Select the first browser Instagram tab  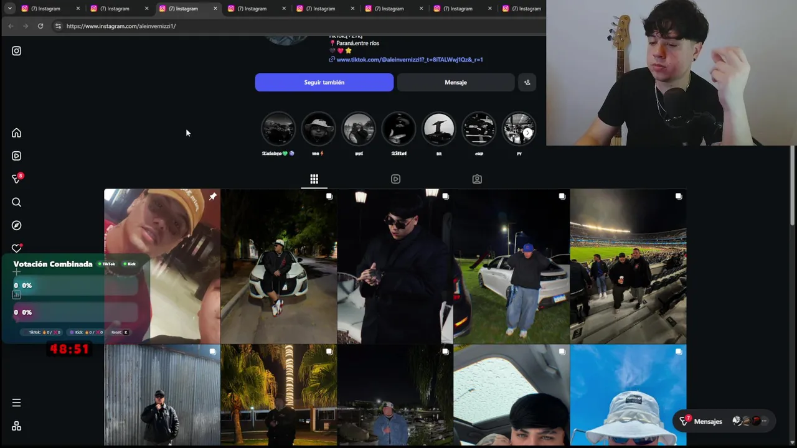coord(50,8)
